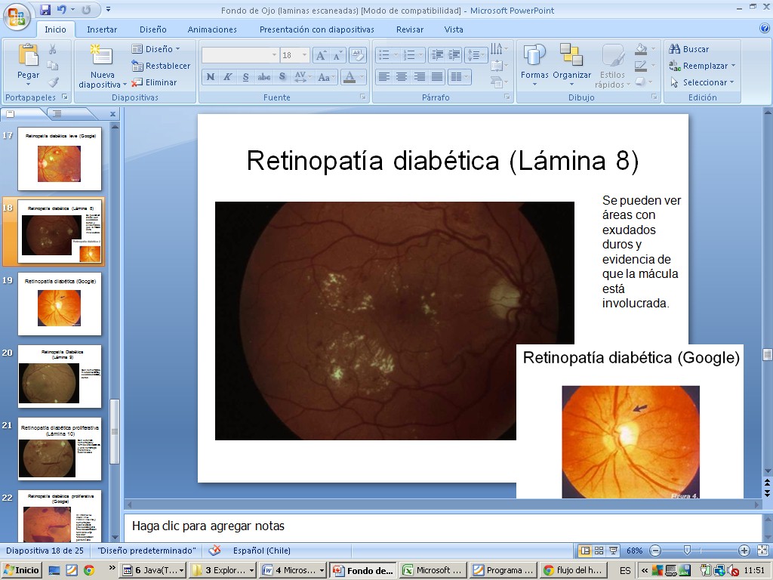The height and width of the screenshot is (580, 773).
Task: Click the Restablecer button
Action: coord(161,66)
